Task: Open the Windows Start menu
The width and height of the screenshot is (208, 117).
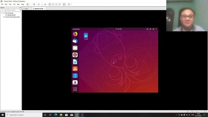Action: click(x=3, y=115)
